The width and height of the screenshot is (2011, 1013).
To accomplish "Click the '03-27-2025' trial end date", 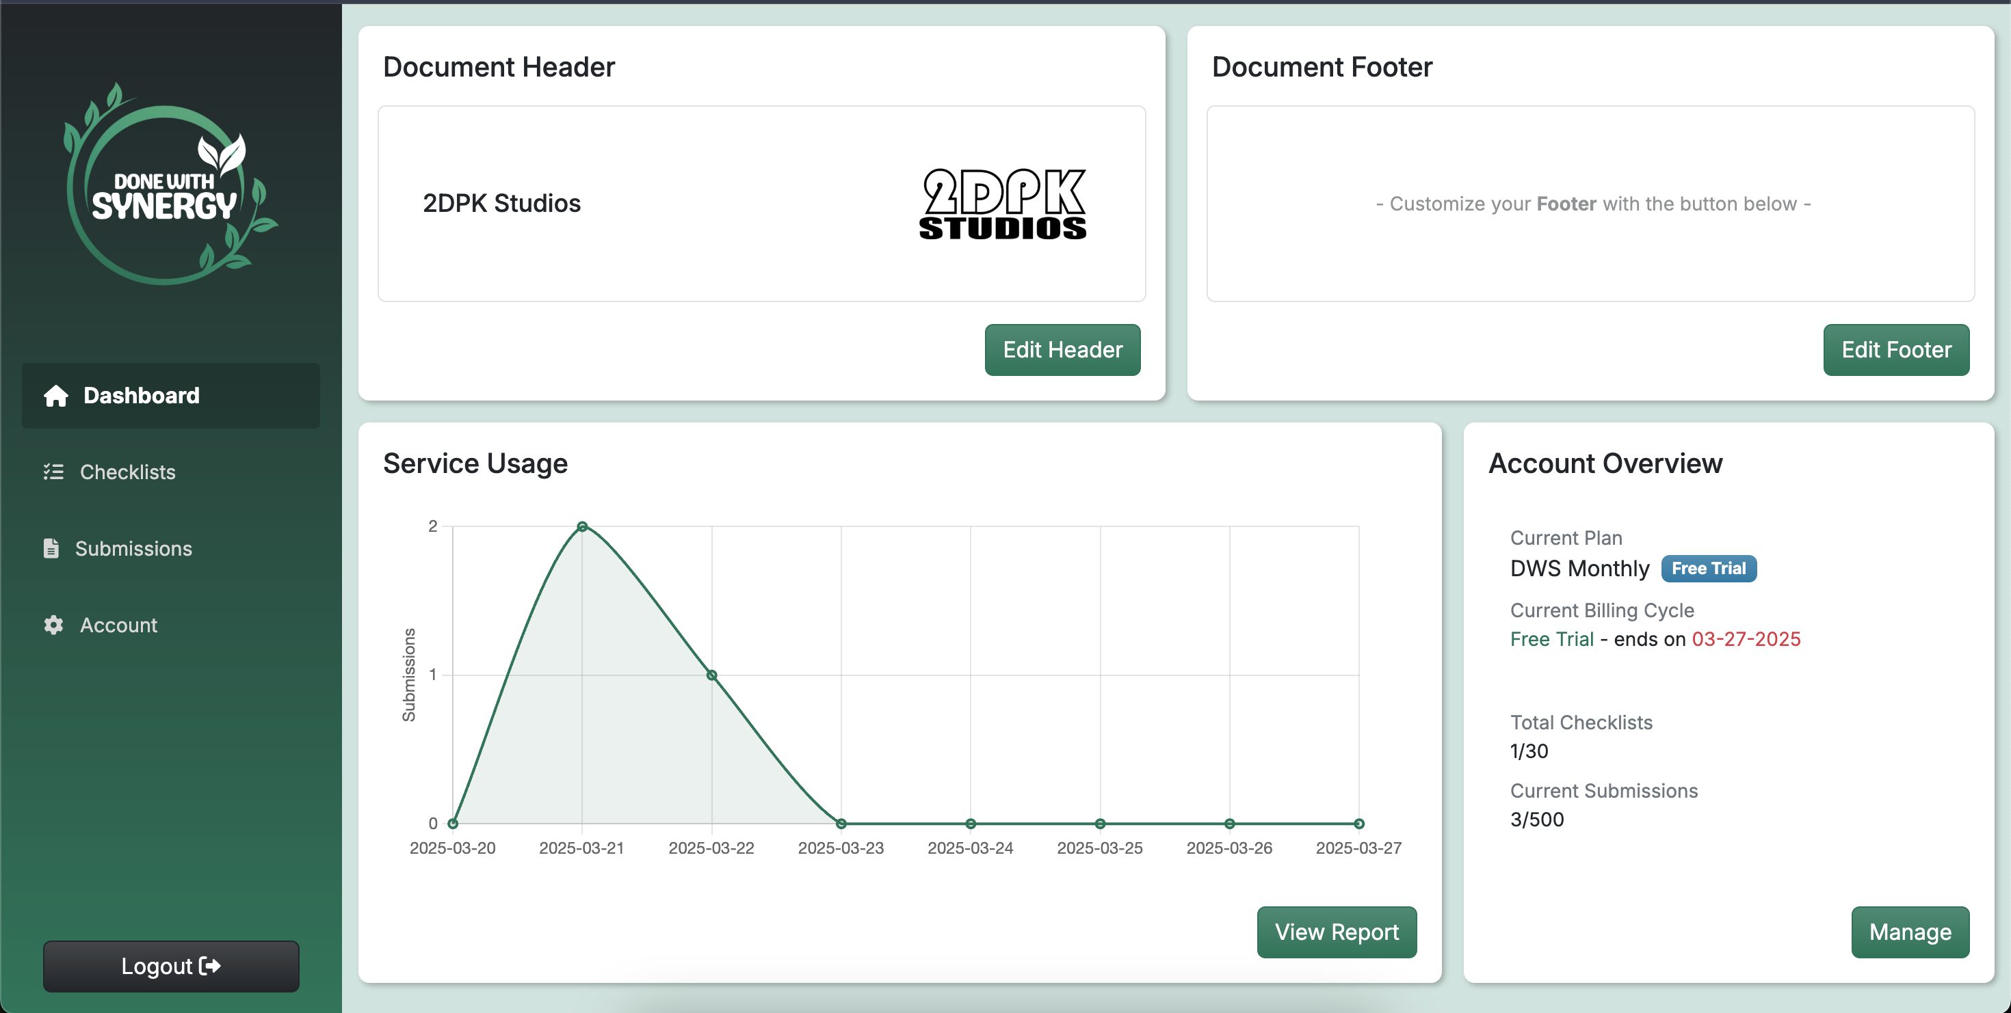I will point(1746,638).
